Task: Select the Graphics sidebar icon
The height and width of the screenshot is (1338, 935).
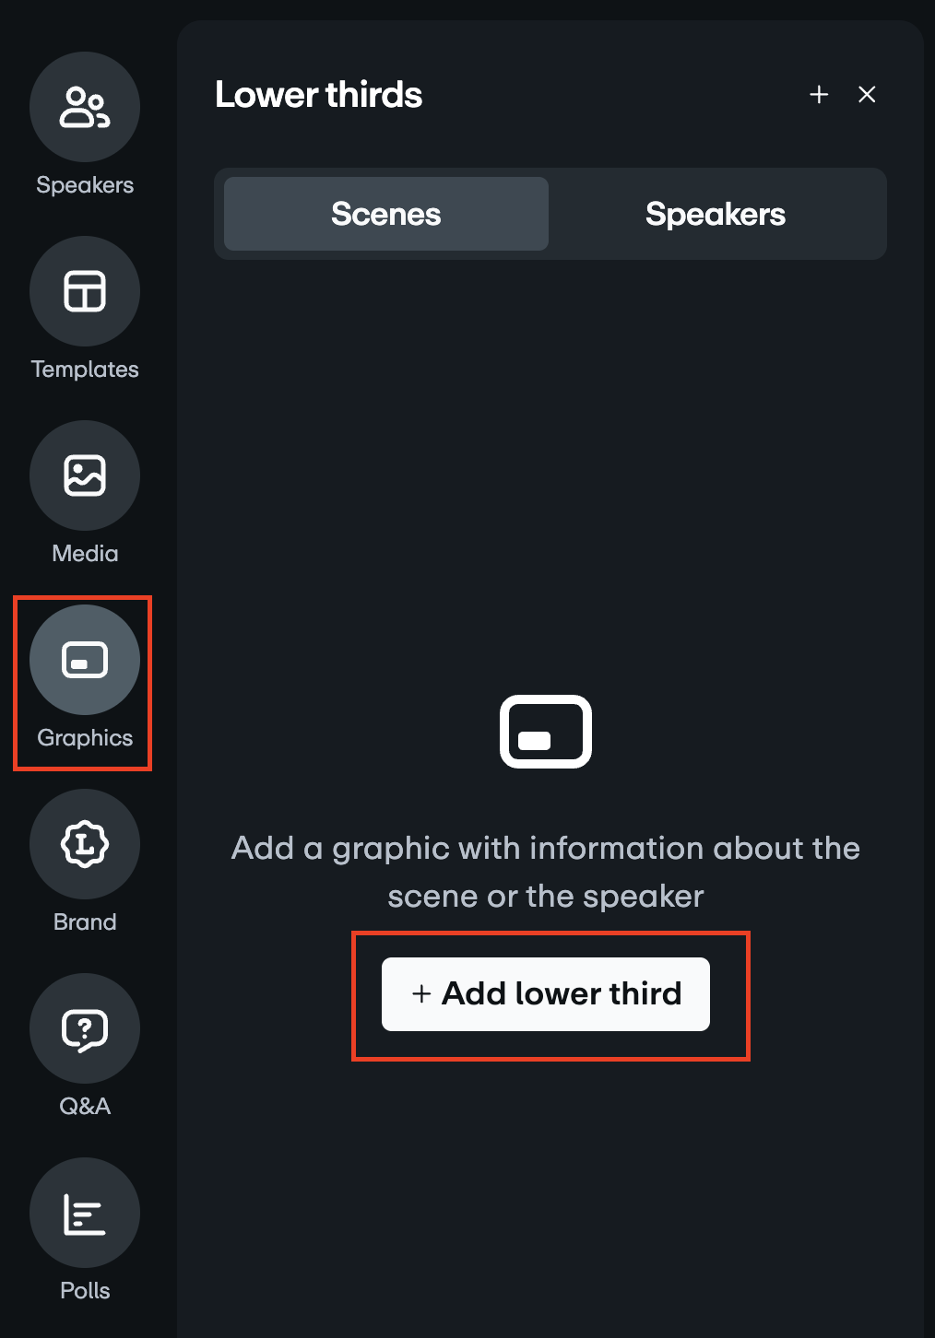Action: pyautogui.click(x=84, y=660)
